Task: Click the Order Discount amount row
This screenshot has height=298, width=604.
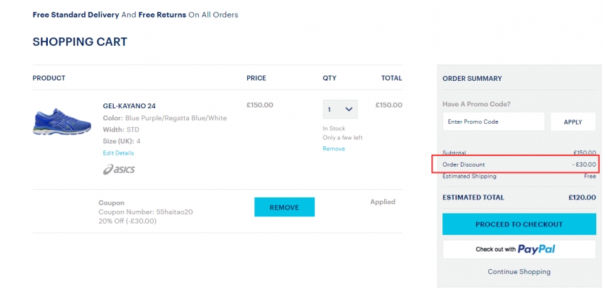Action: [x=519, y=164]
